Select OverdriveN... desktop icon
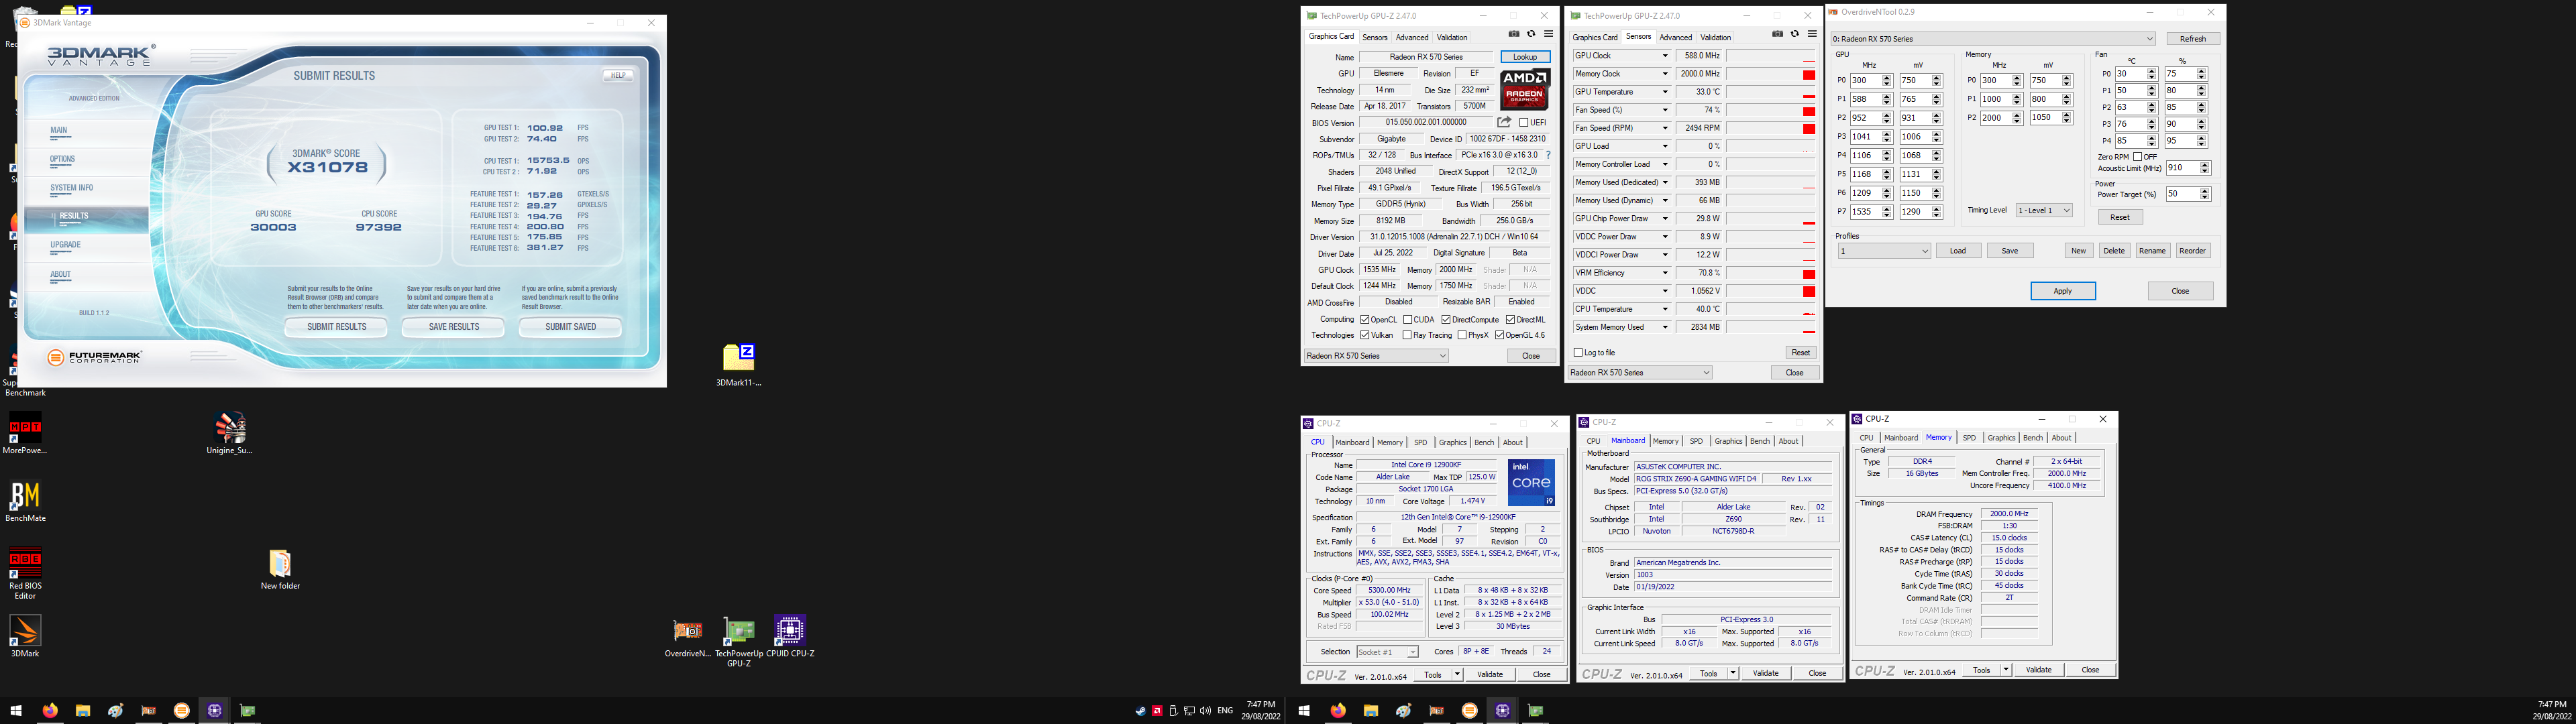 point(688,637)
